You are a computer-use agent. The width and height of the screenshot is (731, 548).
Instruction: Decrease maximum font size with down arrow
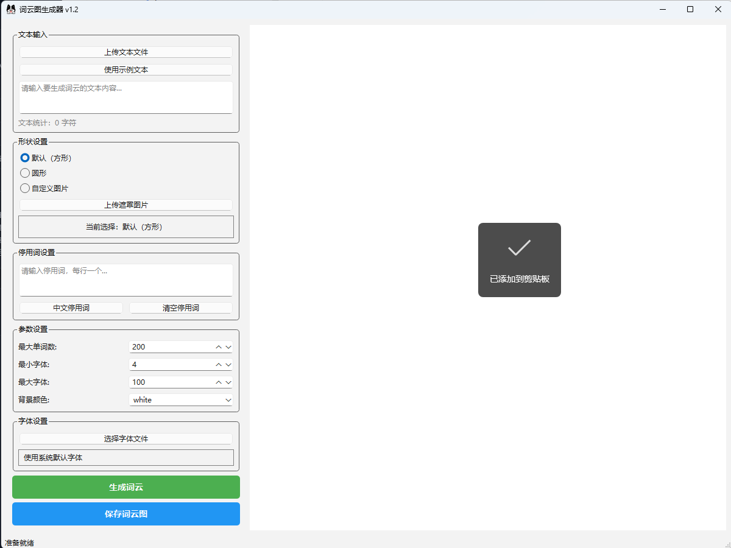[228, 382]
